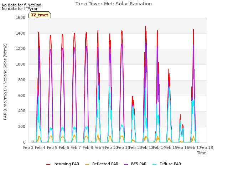Screen dimensions: 228x171
Task: Click the 800 y-axis tick label
Action: (x=22, y=80)
